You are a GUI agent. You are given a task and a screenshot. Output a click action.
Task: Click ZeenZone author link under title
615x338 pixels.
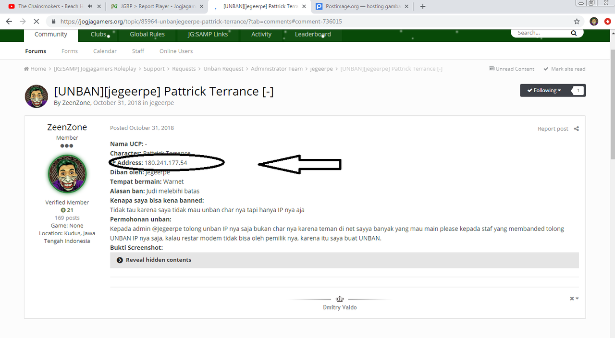tap(76, 103)
